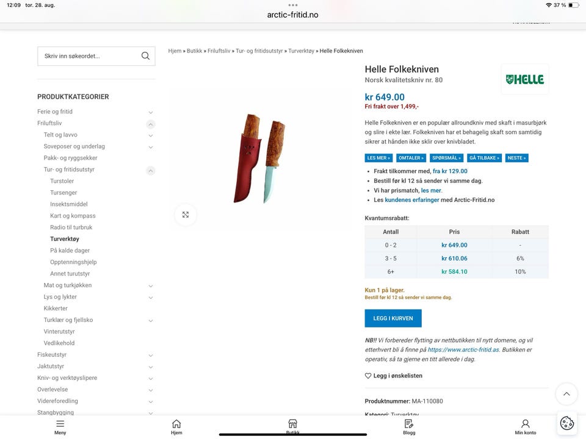The image size is (586, 439).
Task: Go to Hjem via house icon
Action: coord(176,424)
